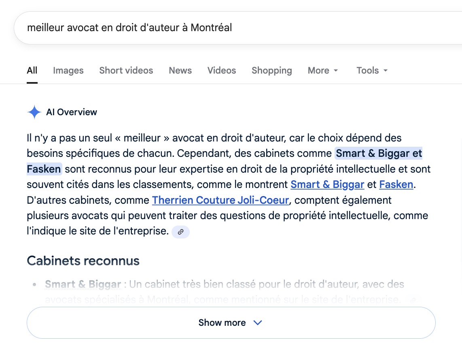Go to the Videos tab
The width and height of the screenshot is (462, 346).
tap(221, 70)
